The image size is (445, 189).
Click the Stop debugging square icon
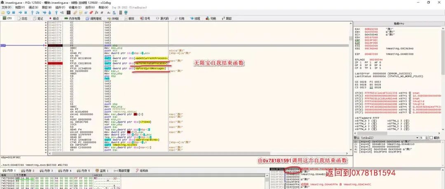13,12
